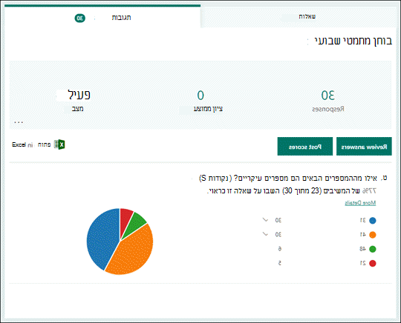This screenshot has height=323, width=401.
Task: Expand the chevron for answer 41
Action: tap(265, 234)
